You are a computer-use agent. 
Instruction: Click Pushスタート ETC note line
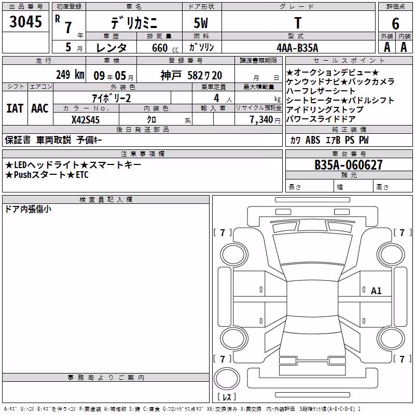(47, 175)
